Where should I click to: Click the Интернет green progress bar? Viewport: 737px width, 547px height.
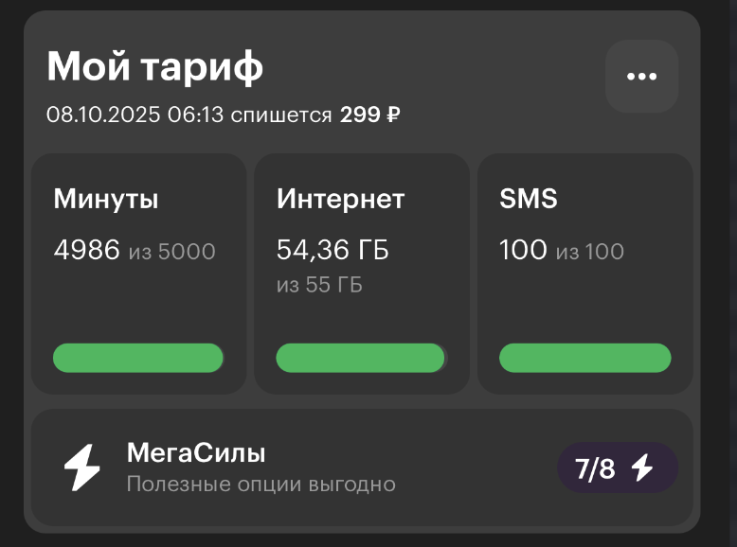coord(361,358)
